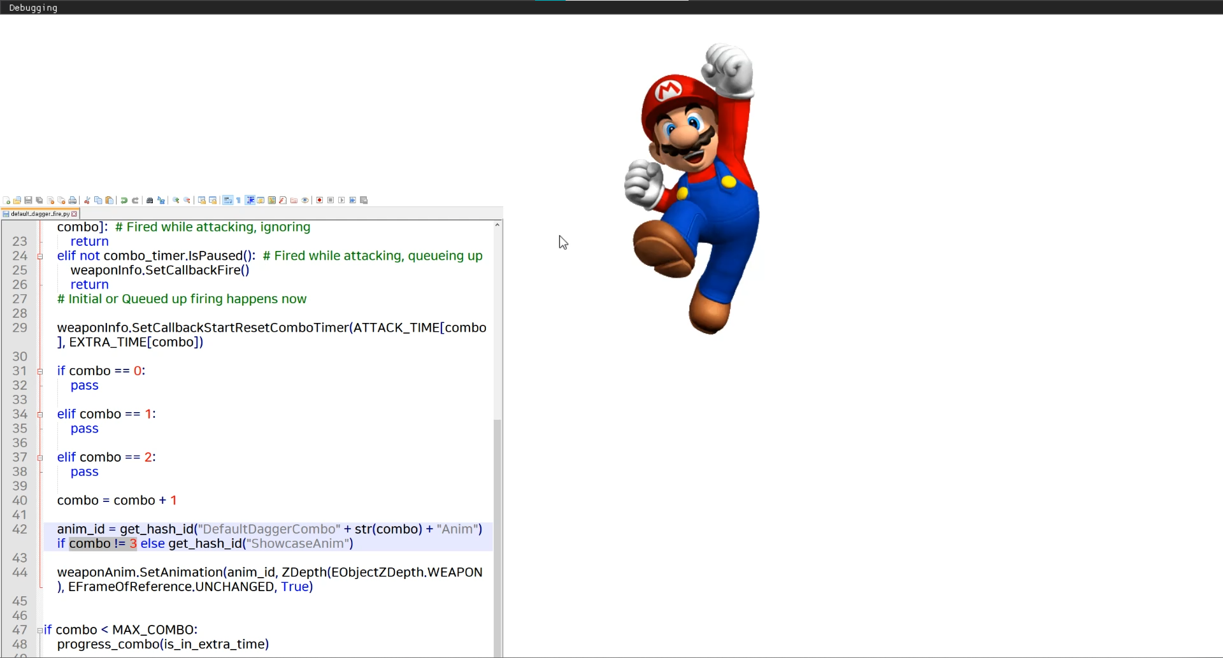Viewport: 1223px width, 658px height.
Task: Click the Close document toolbar icon
Action: click(50, 201)
